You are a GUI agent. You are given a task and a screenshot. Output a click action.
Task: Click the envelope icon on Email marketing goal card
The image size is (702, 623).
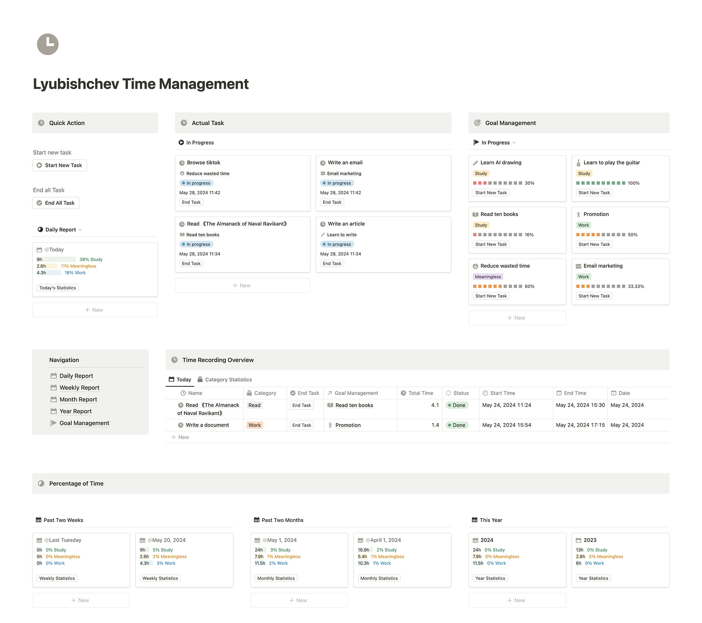(x=578, y=266)
